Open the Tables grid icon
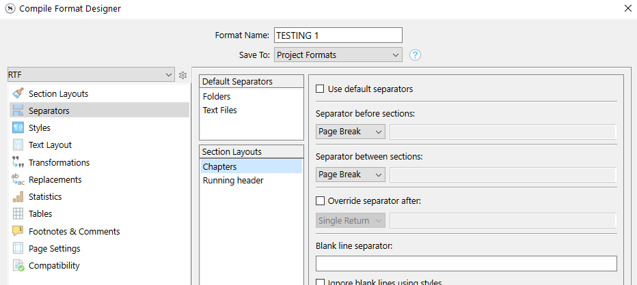This screenshot has width=637, height=285. click(18, 213)
